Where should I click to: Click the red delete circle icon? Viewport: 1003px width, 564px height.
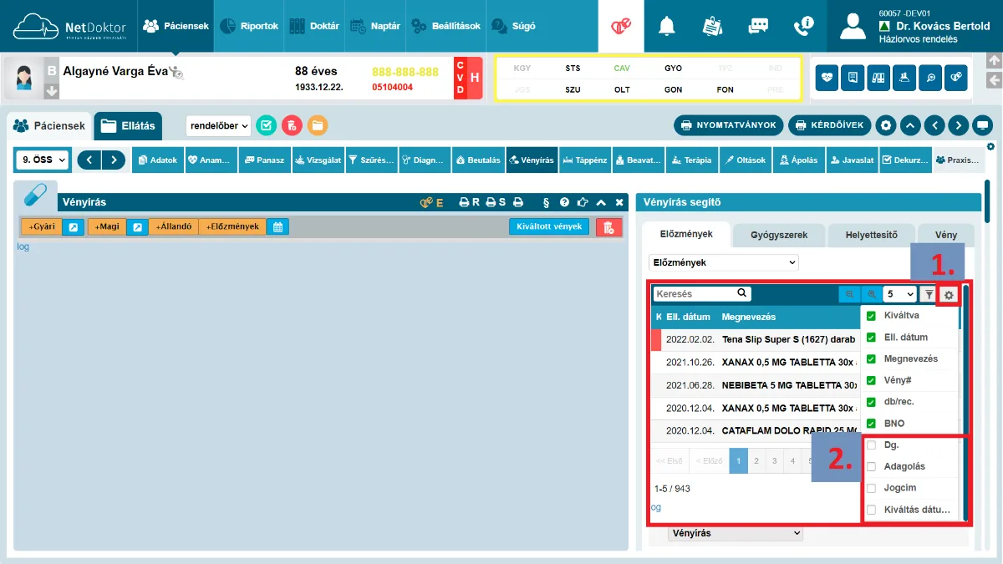[x=292, y=125]
